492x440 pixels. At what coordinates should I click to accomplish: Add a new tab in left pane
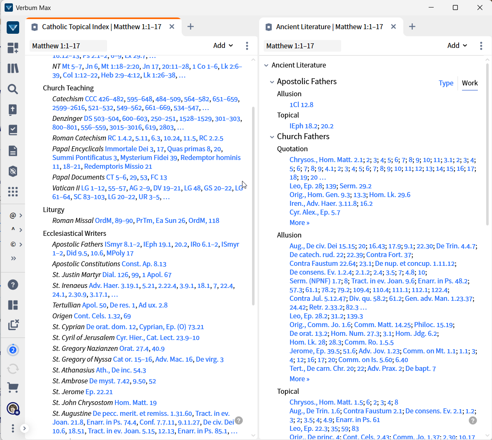pos(190,27)
